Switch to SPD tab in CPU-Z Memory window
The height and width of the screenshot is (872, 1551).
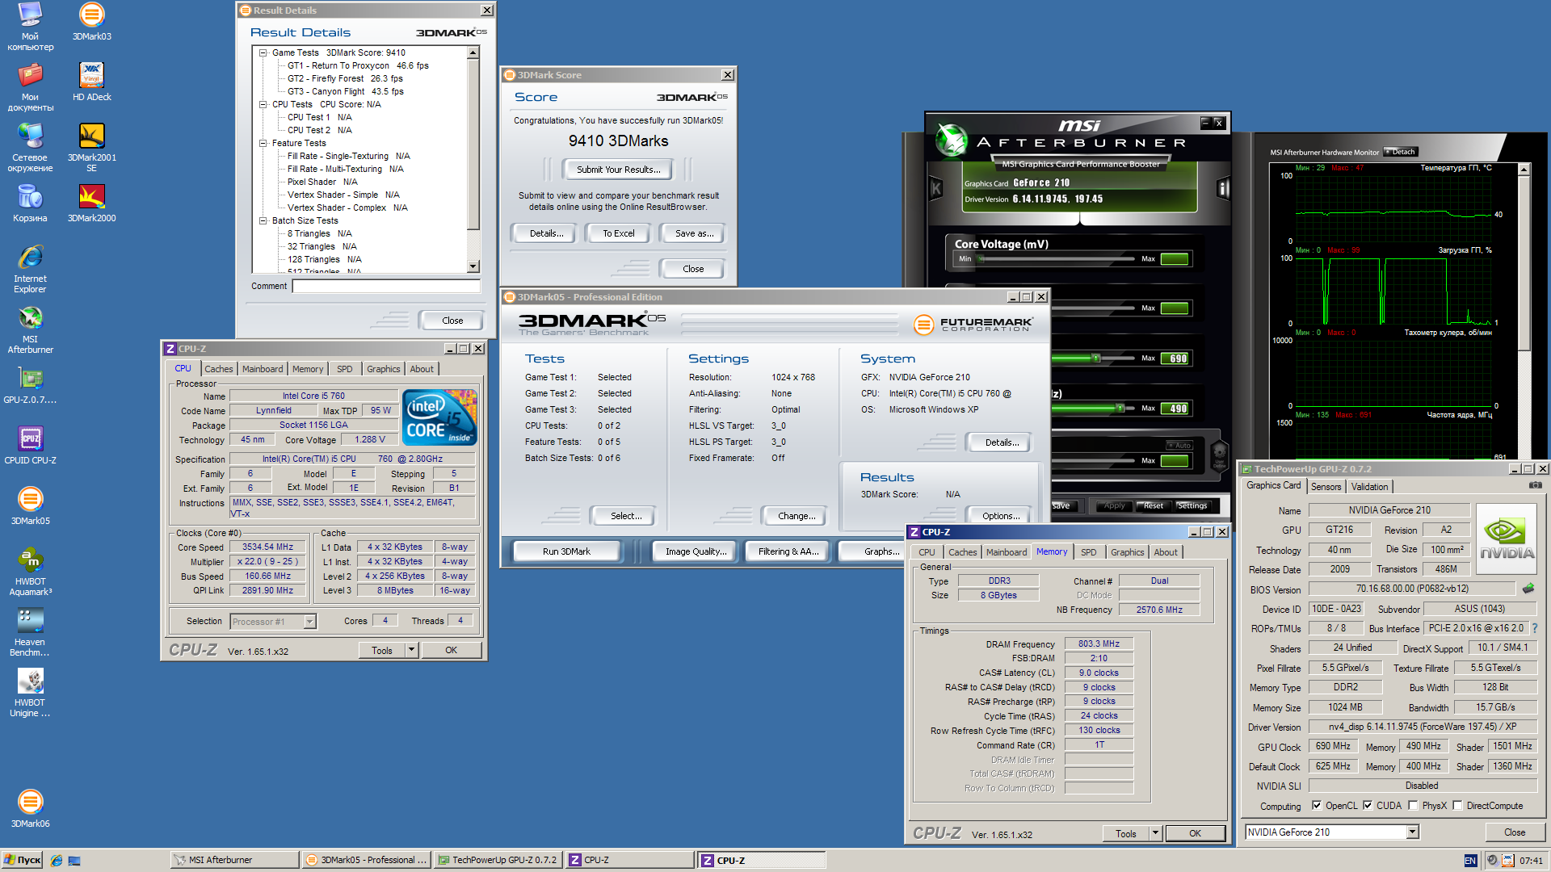click(x=1089, y=552)
